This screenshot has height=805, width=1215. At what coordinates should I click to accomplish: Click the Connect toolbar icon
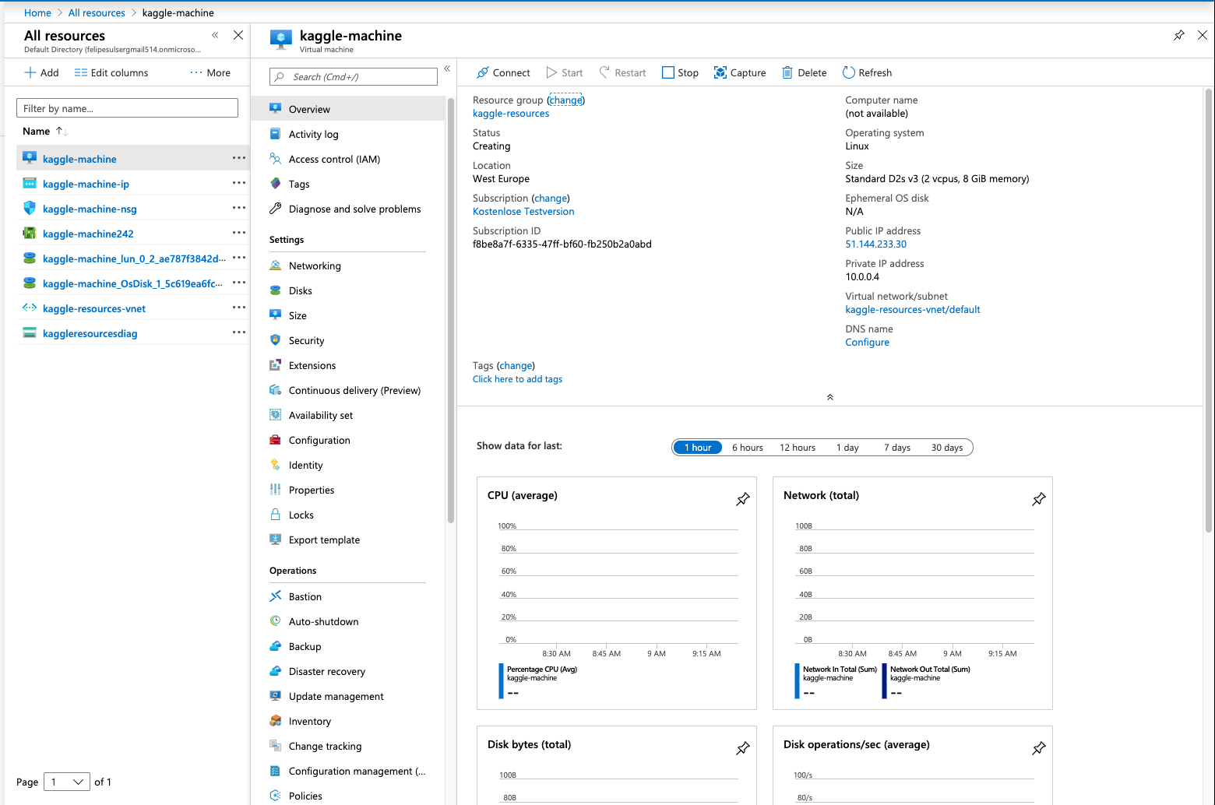pyautogui.click(x=483, y=72)
